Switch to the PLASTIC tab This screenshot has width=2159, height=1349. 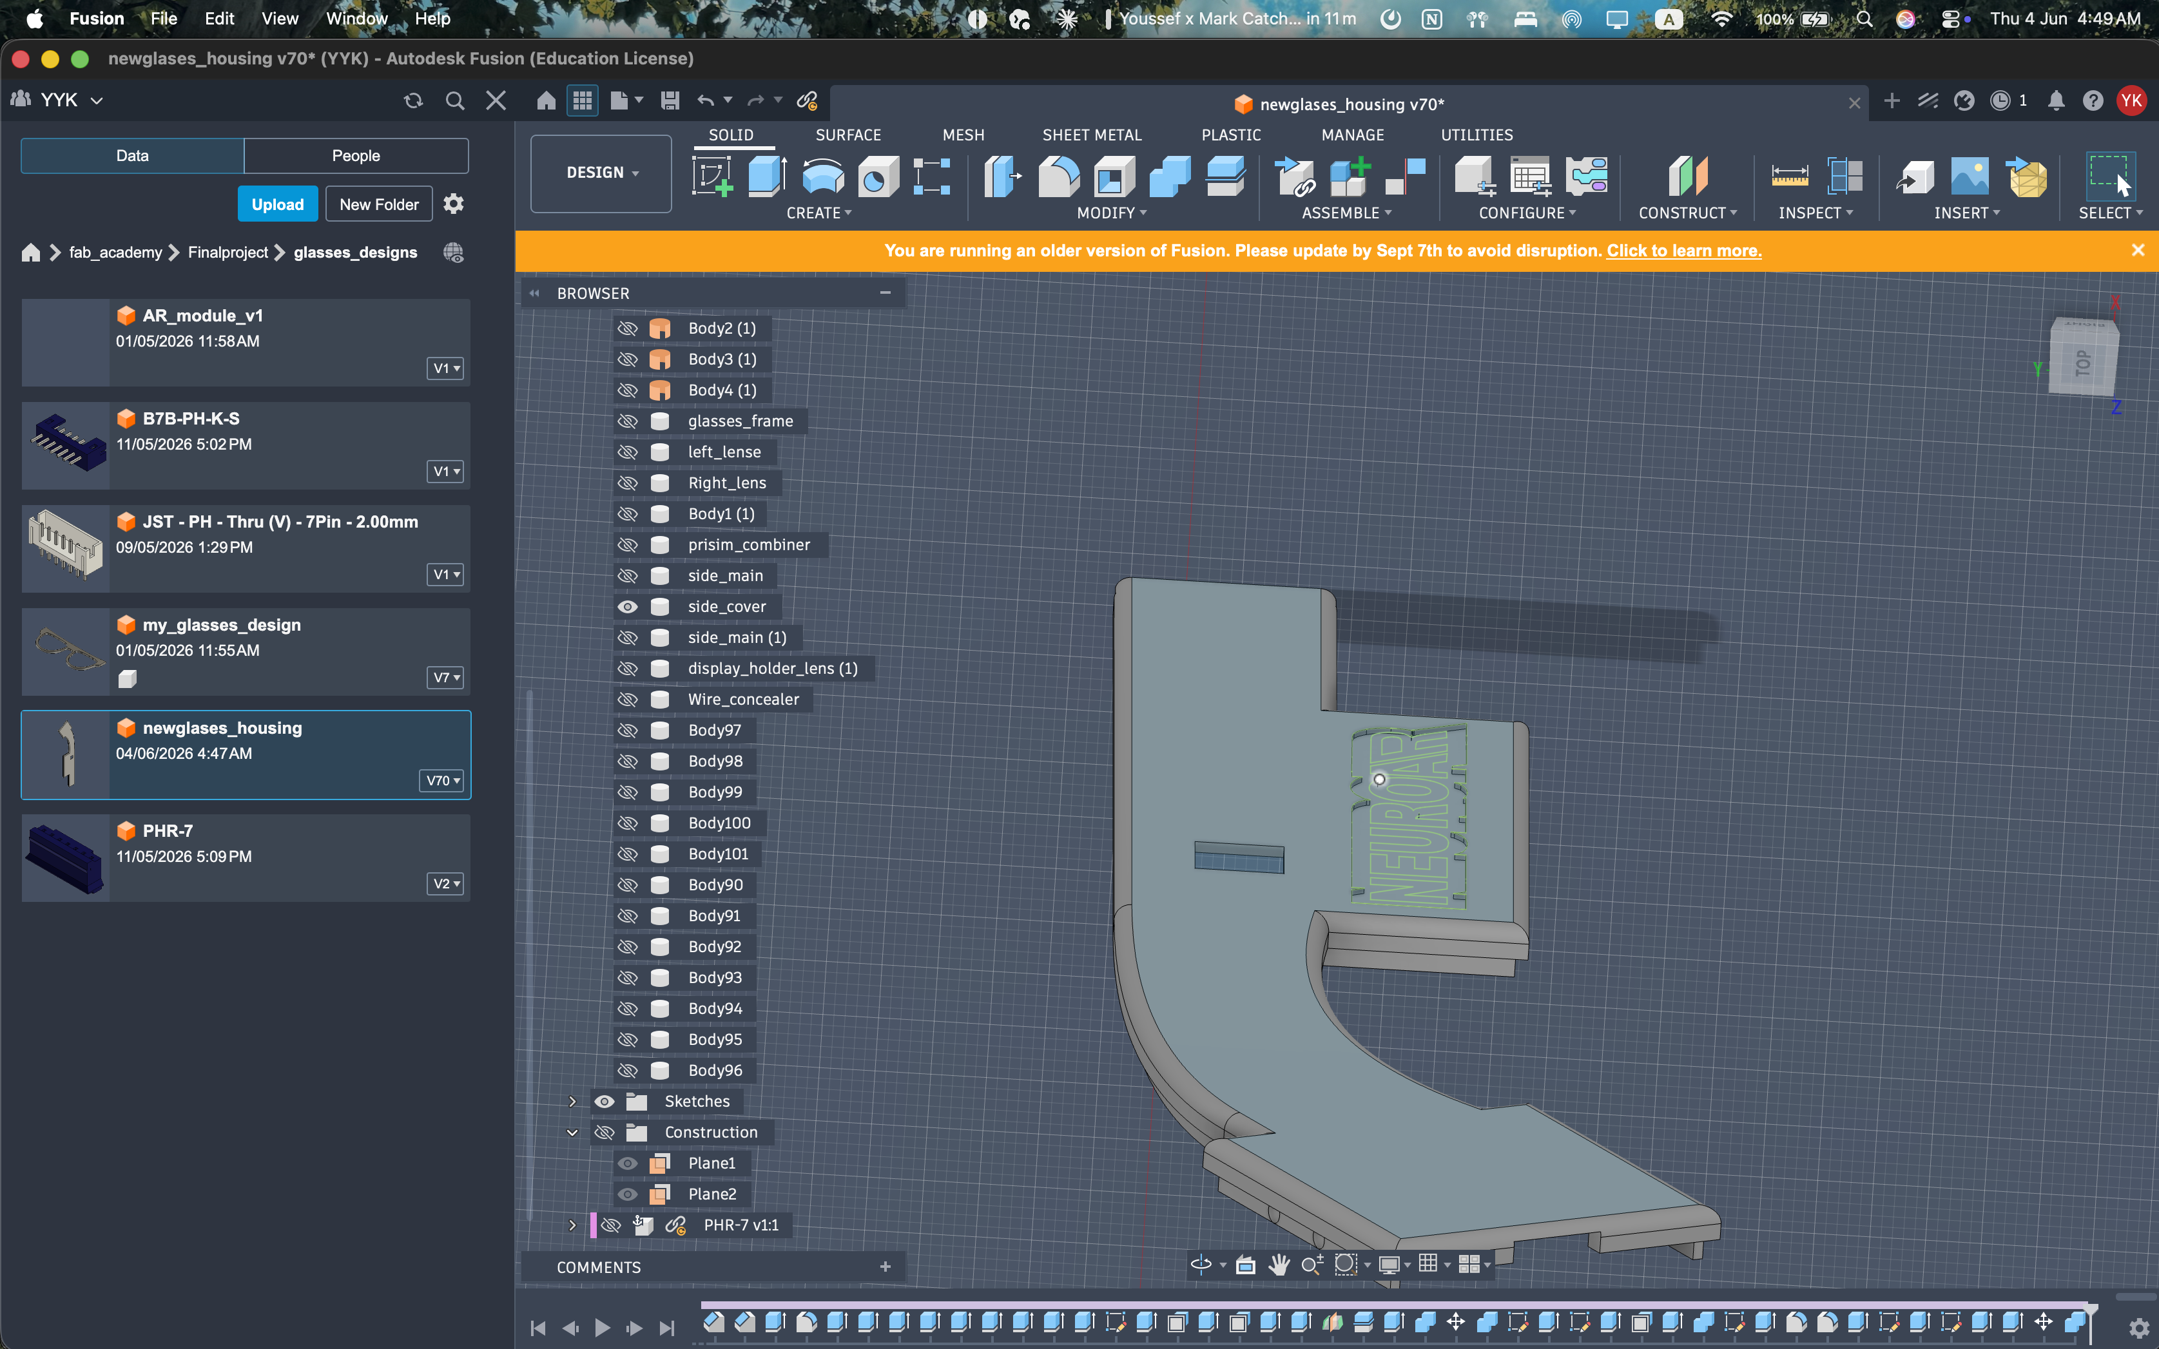(x=1231, y=135)
